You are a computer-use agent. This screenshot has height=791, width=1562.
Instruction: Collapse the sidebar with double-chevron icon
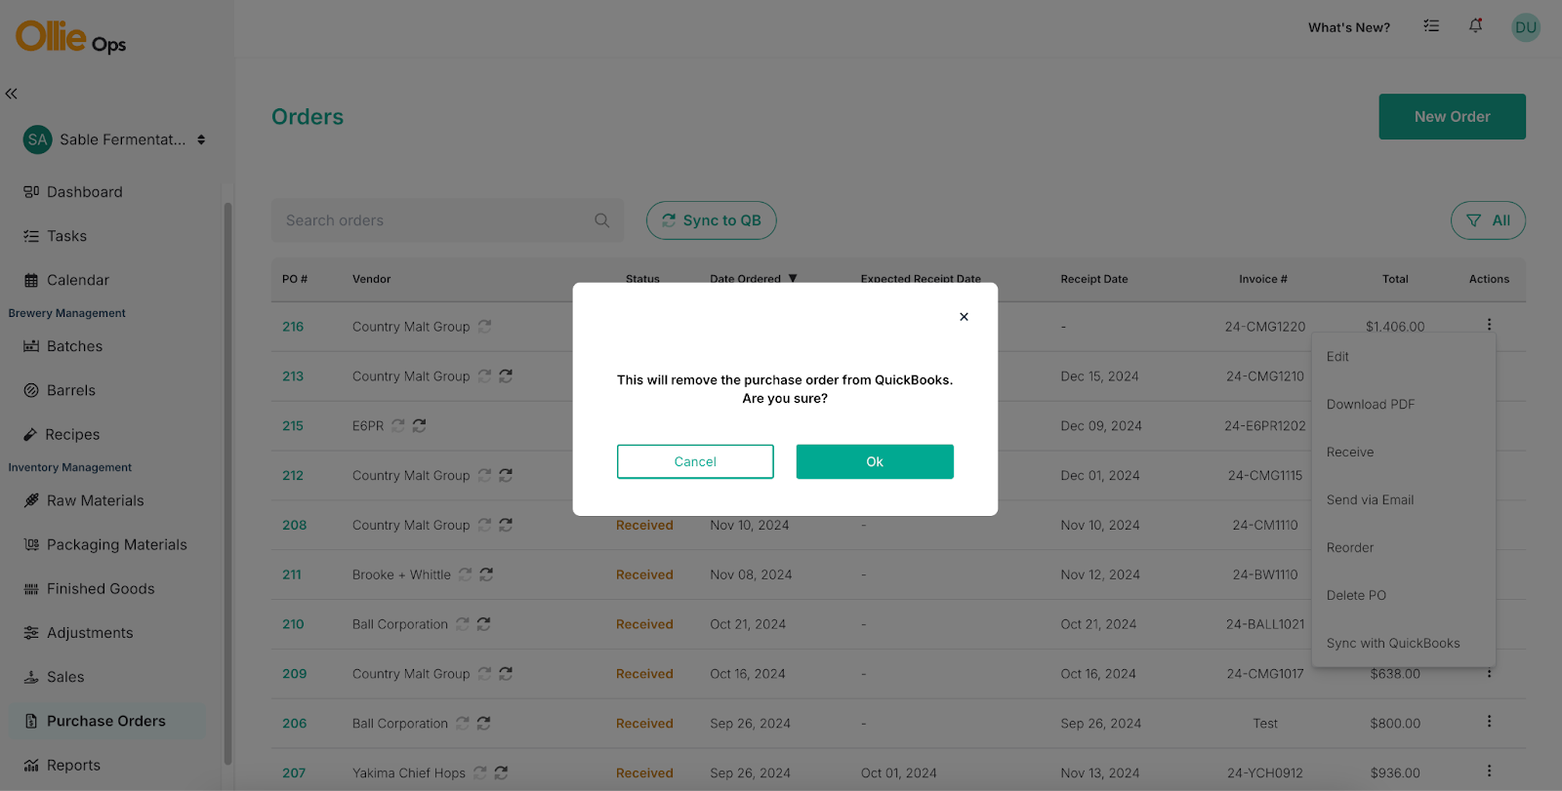tap(12, 94)
